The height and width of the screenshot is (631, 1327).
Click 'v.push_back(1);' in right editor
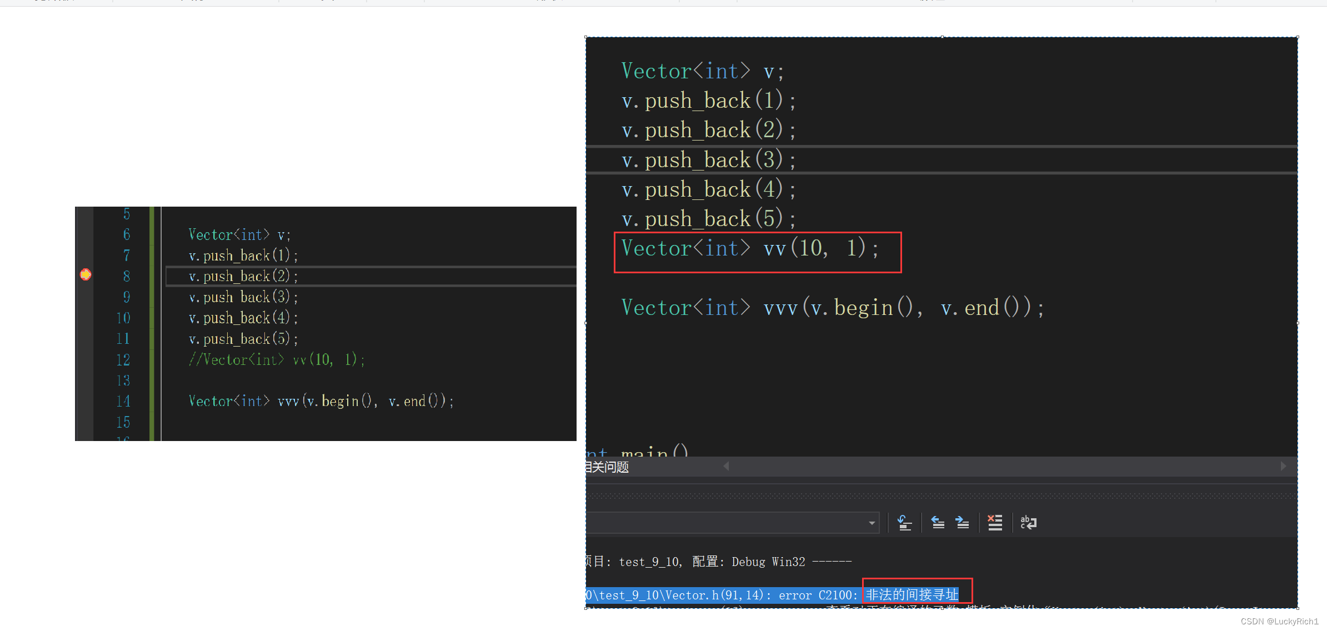point(708,101)
